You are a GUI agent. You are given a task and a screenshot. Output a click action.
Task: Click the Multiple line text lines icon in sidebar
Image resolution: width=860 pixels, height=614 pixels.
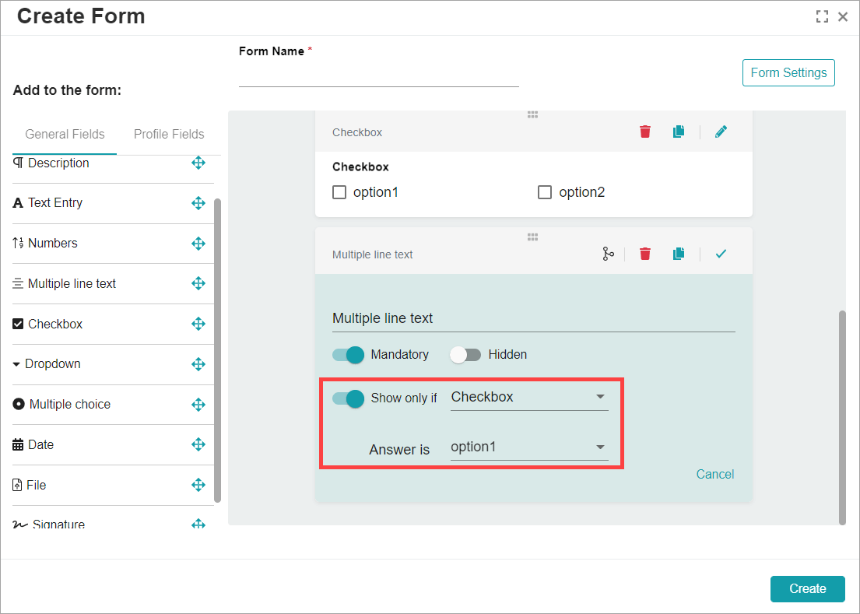point(18,283)
